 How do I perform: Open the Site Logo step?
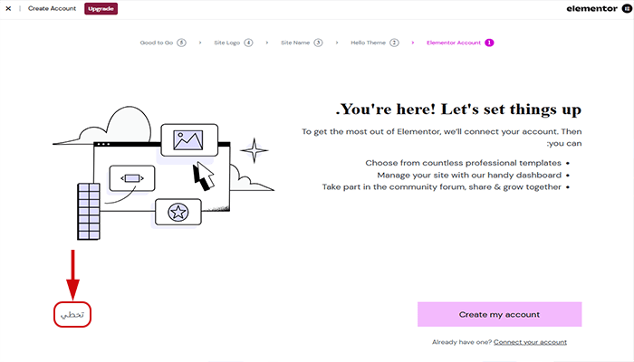pyautogui.click(x=228, y=42)
